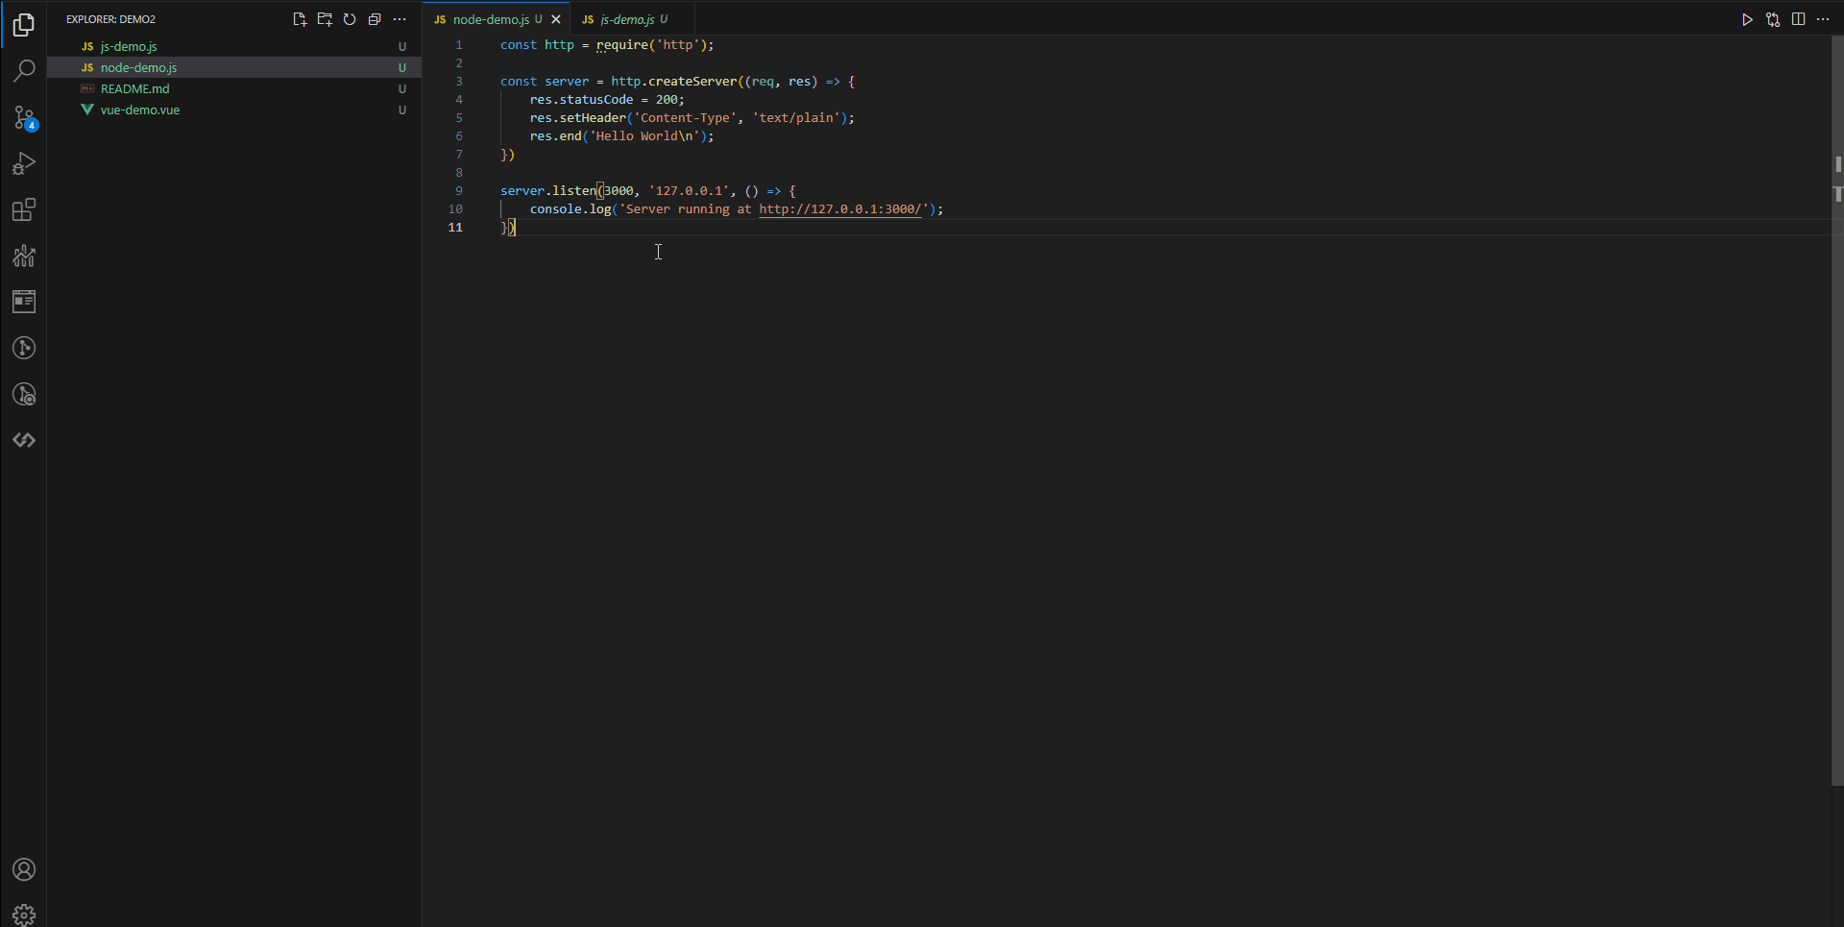Click line number 1 in gutter

[459, 44]
